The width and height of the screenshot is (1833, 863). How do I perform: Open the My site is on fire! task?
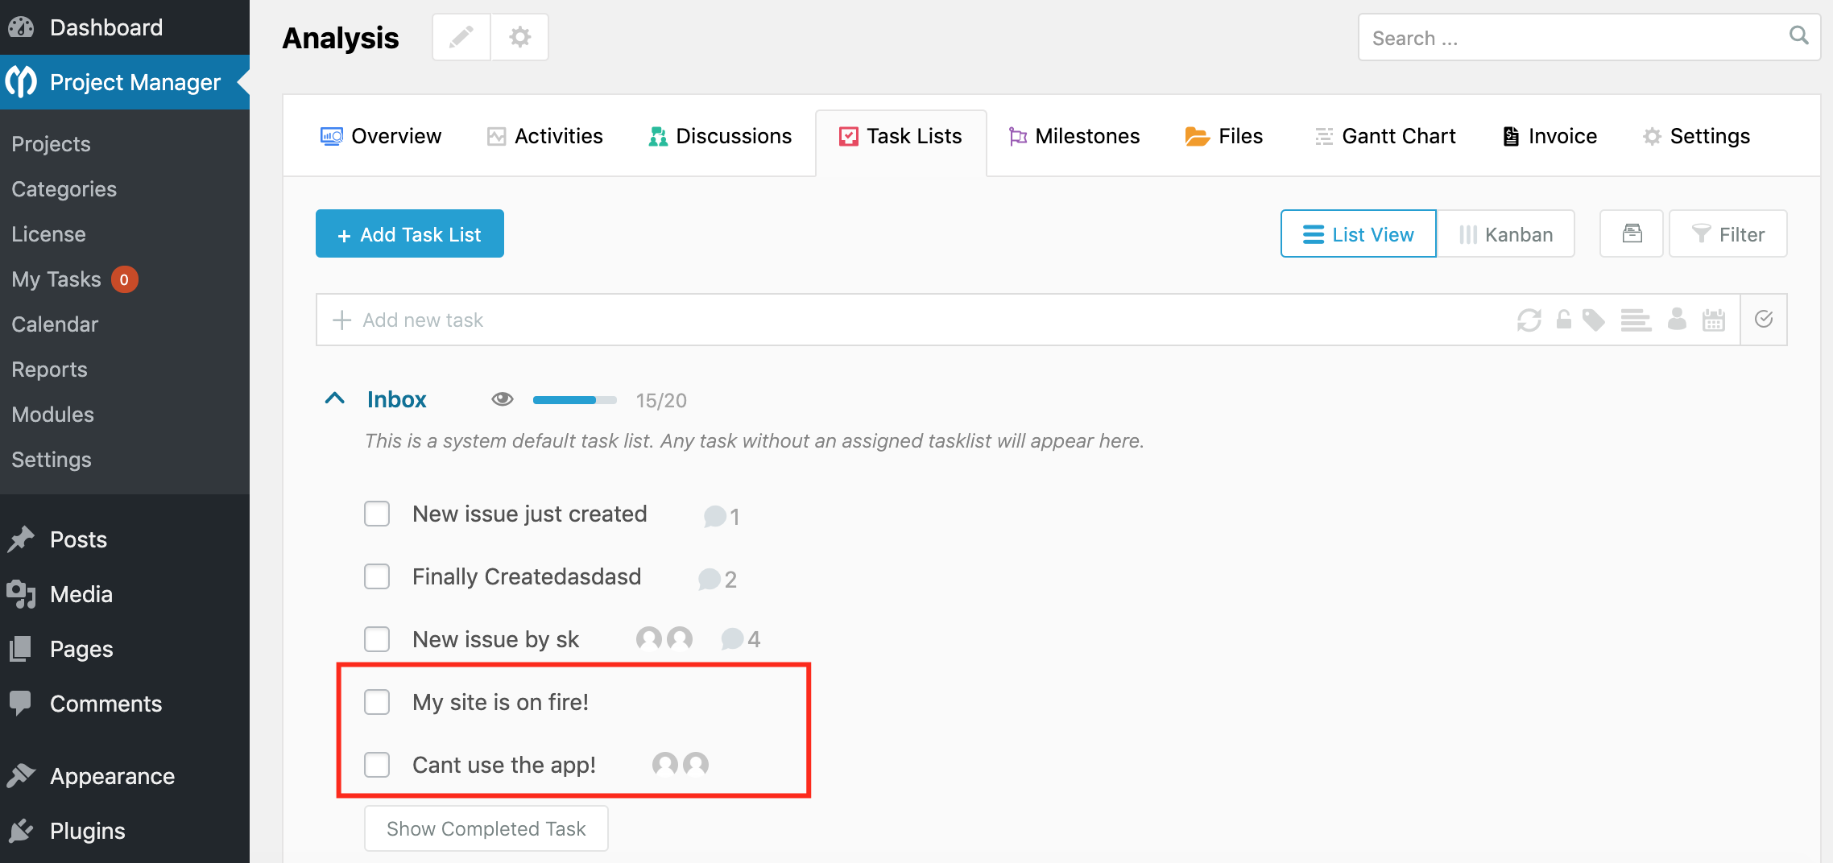point(500,702)
